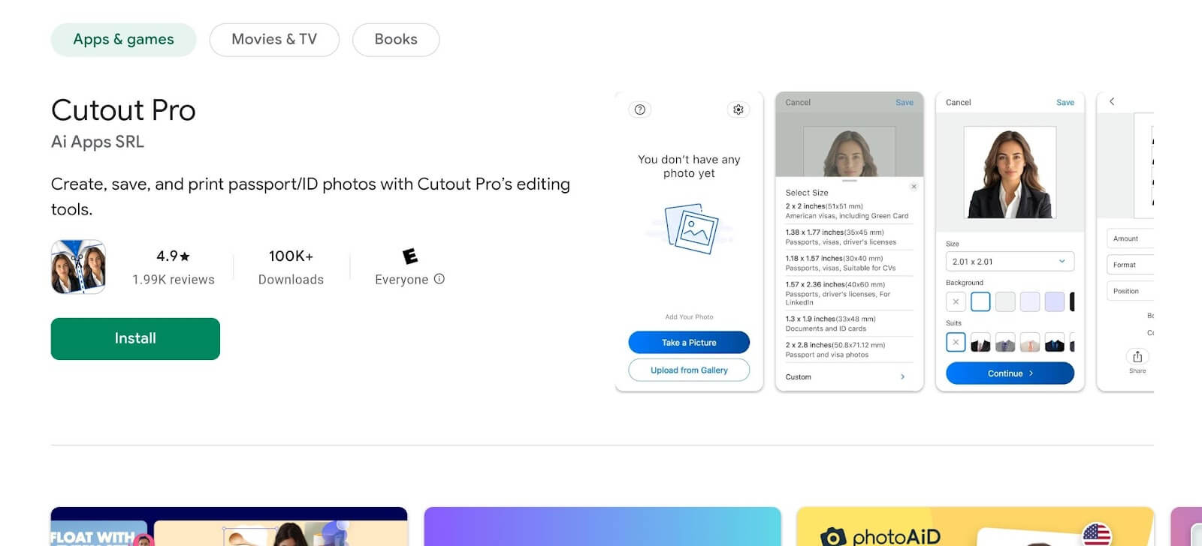
Task: Select the gray suit with blue tie
Action: (x=1005, y=343)
